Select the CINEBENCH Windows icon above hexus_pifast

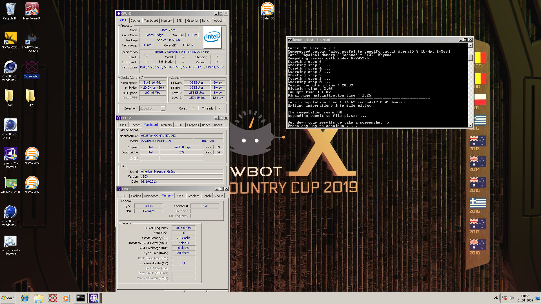pyautogui.click(x=10, y=216)
